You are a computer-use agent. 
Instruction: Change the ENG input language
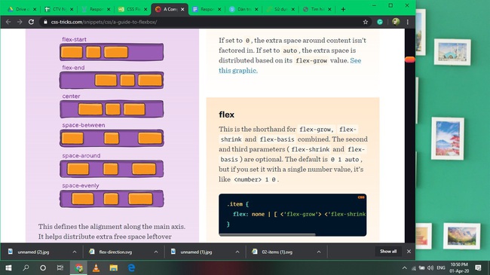(441, 267)
